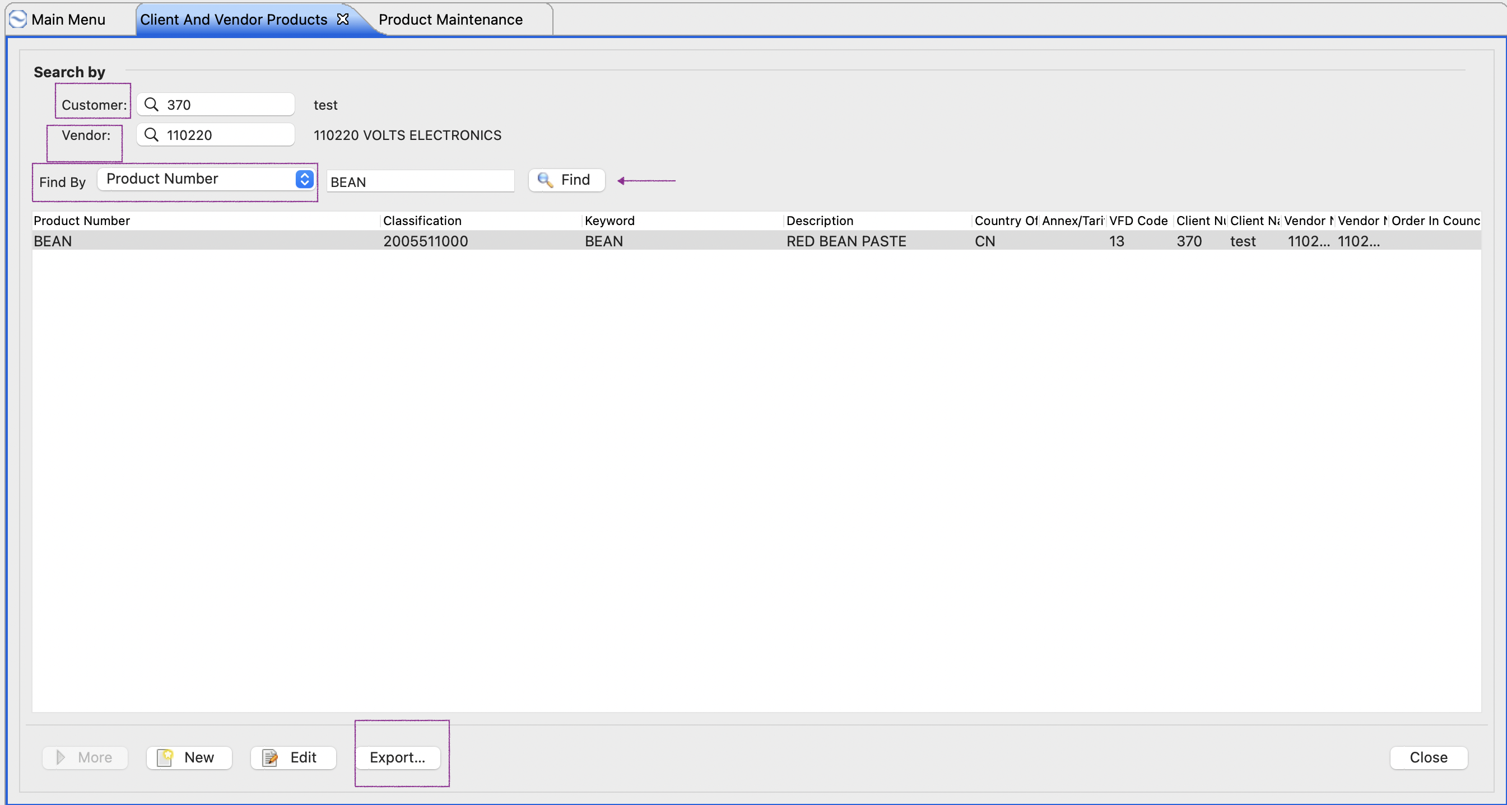Click the Order In Council column header
The height and width of the screenshot is (805, 1507).
coord(1435,221)
